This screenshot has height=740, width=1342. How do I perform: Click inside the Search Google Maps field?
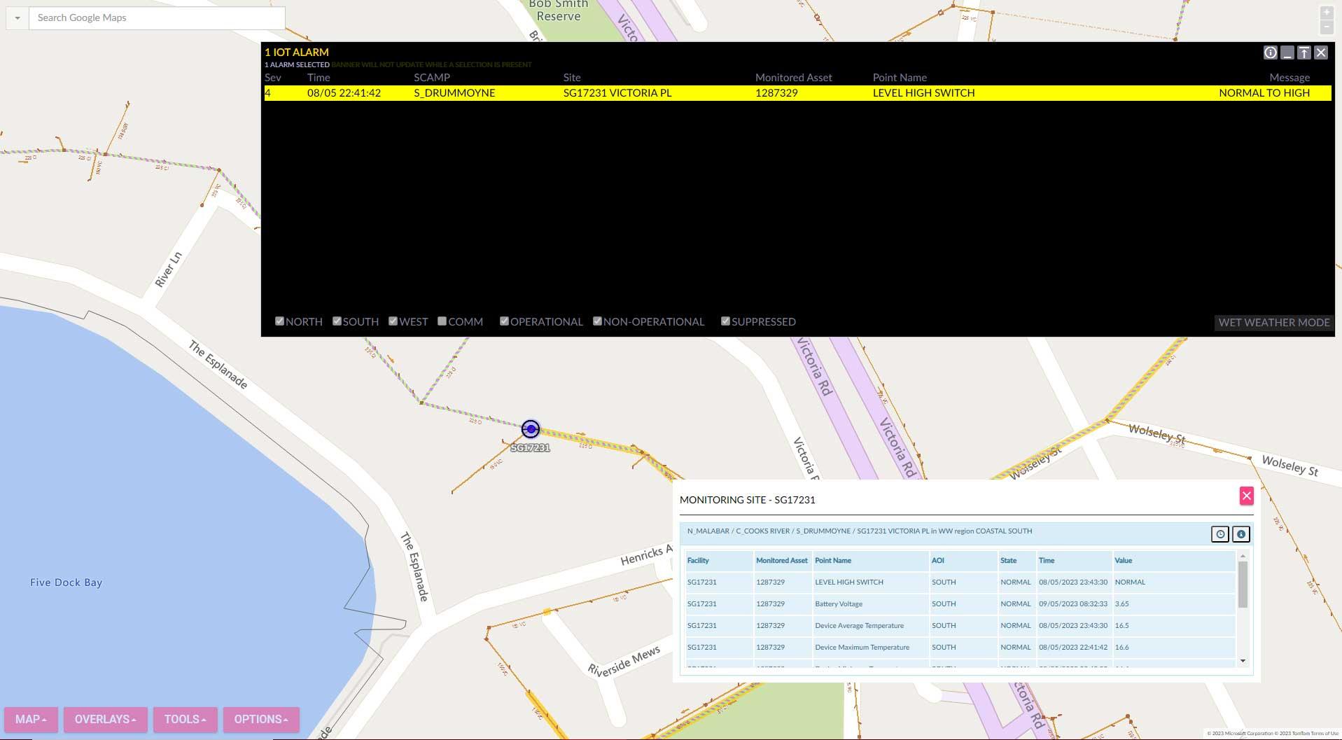click(x=154, y=18)
